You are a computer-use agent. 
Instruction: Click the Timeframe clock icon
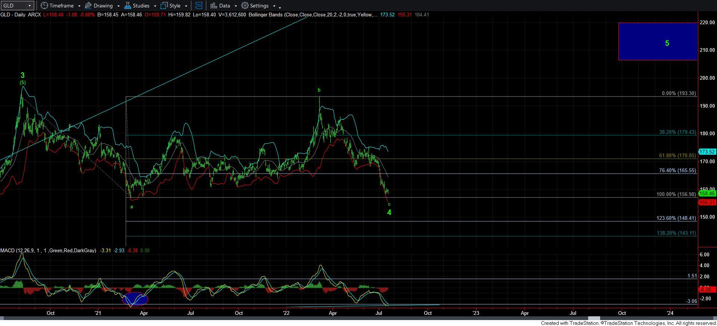(44, 6)
